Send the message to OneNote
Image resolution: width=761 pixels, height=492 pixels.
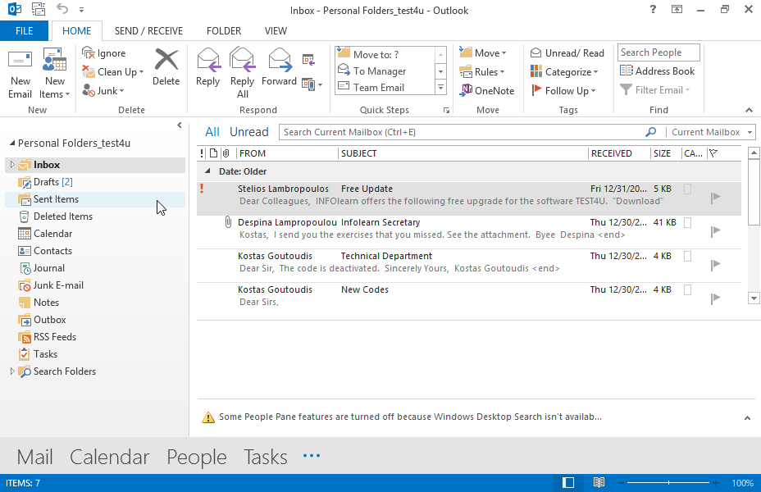click(x=487, y=91)
